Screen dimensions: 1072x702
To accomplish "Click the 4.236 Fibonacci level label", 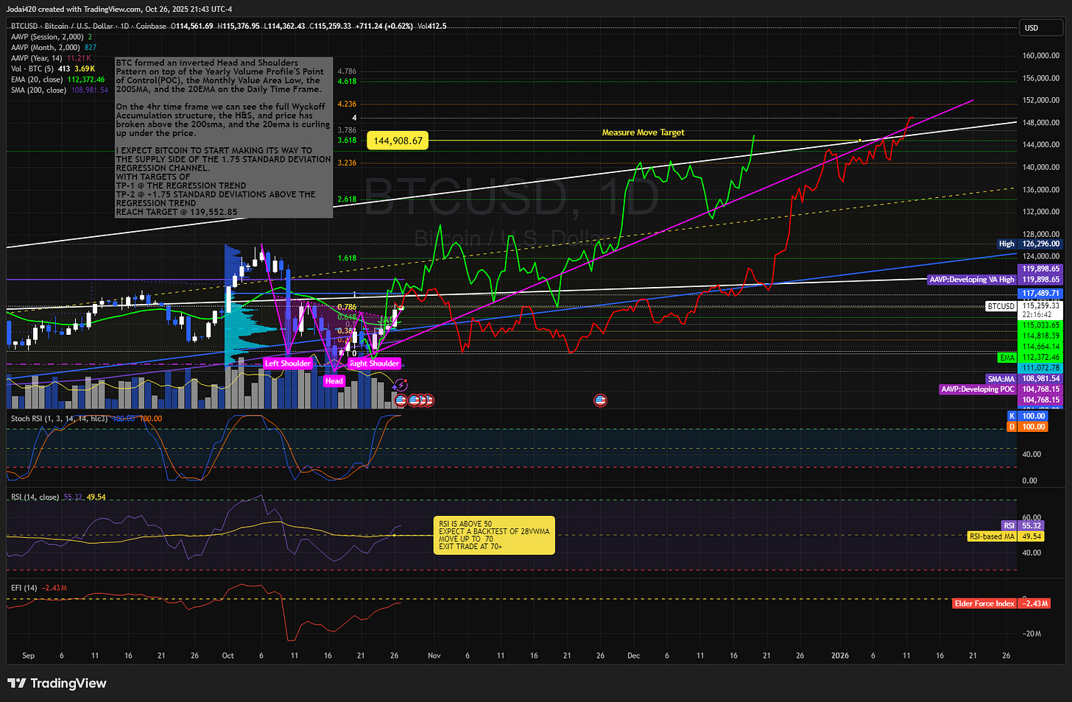I will point(347,104).
